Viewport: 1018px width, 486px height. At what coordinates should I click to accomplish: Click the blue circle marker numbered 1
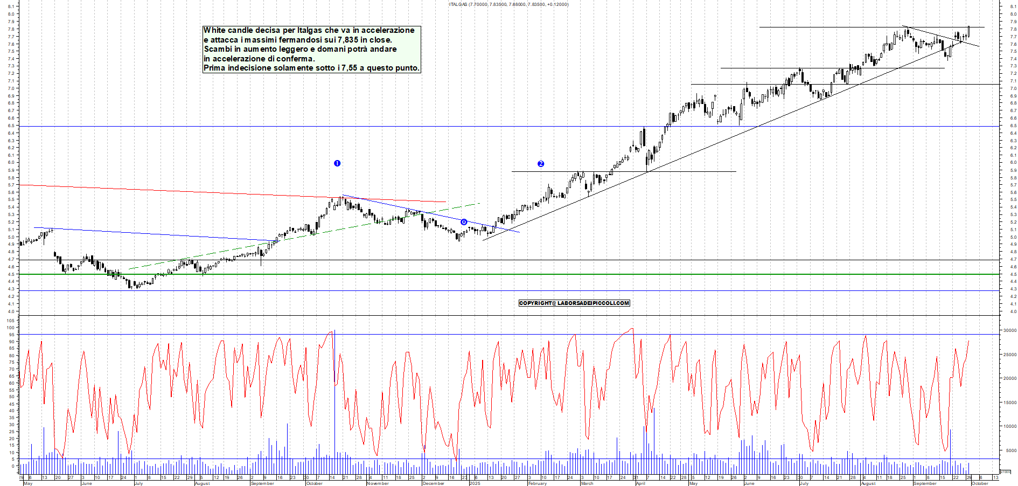[337, 163]
